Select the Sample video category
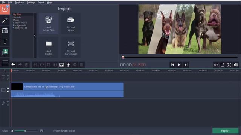This screenshot has height=135, width=241. (20, 22)
